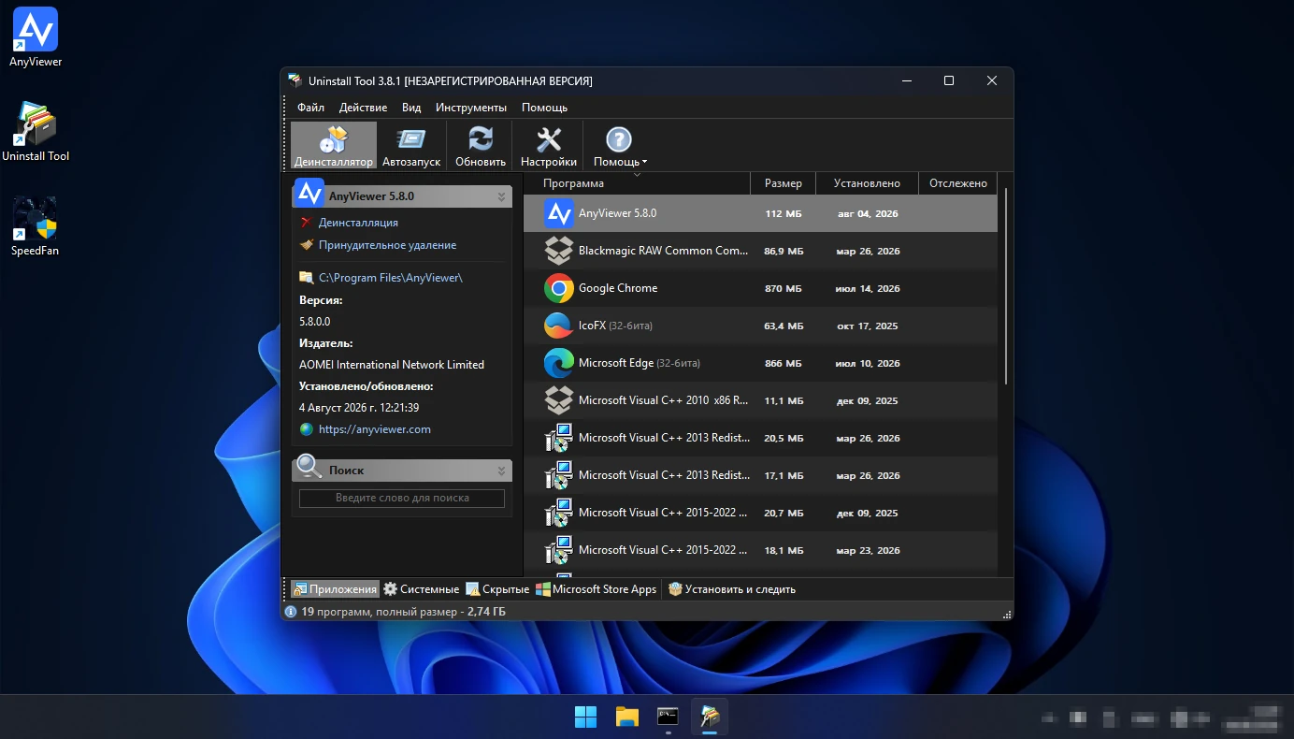
Task: Click the окт 17, 2025 install date
Action: point(868,326)
